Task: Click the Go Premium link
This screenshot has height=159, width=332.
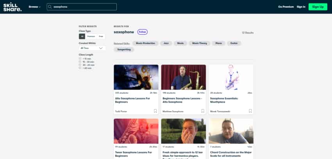Action: pos(286,7)
